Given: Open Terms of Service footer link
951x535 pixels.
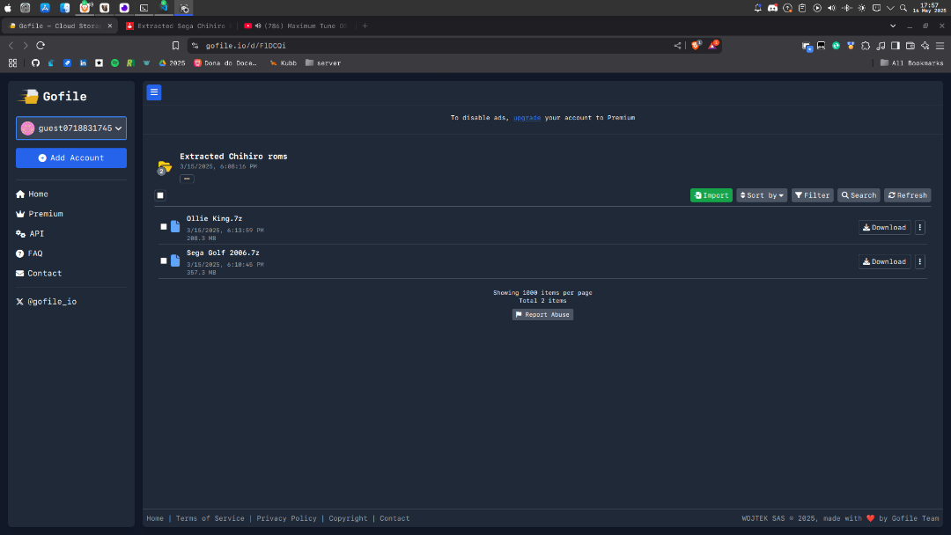Looking at the screenshot, I should [x=210, y=518].
